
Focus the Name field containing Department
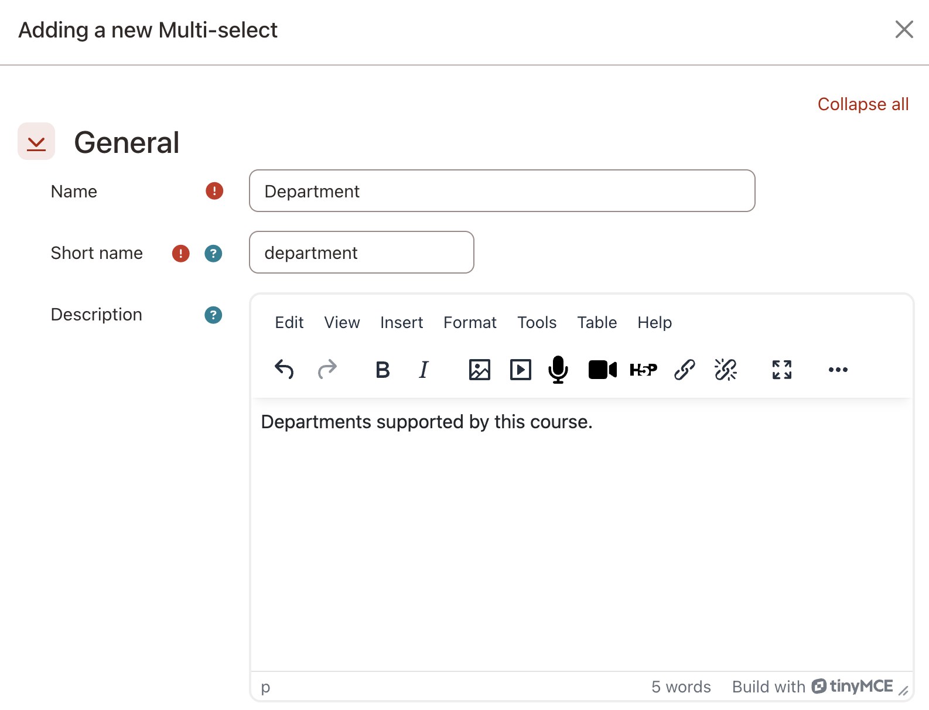coord(502,191)
